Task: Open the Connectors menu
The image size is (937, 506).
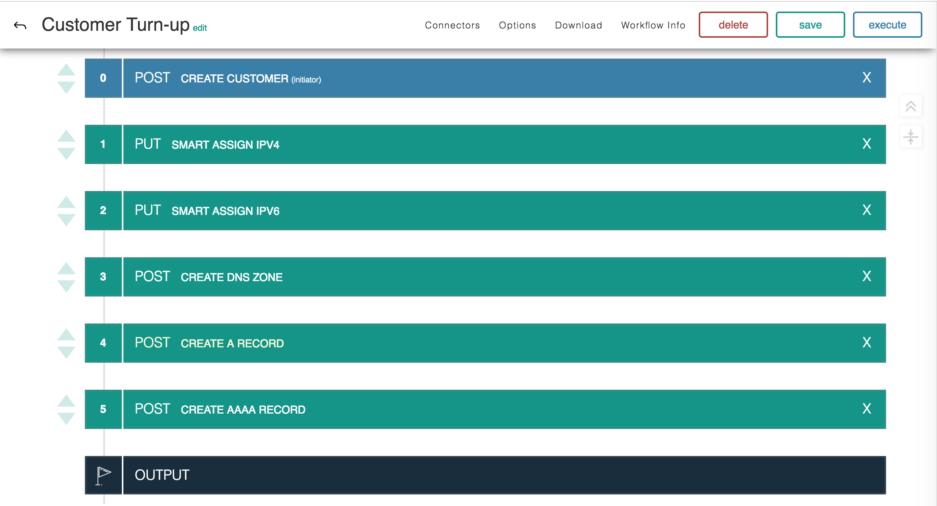Action: tap(452, 25)
